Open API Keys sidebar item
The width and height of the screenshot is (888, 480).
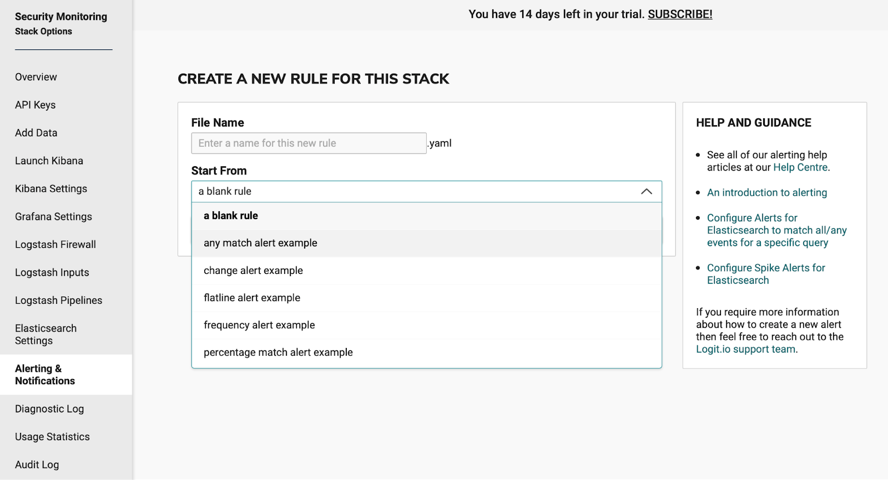point(36,105)
